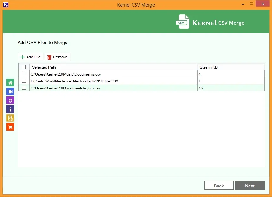Click the Selected Path column header
The height and width of the screenshot is (197, 272).
(113, 67)
